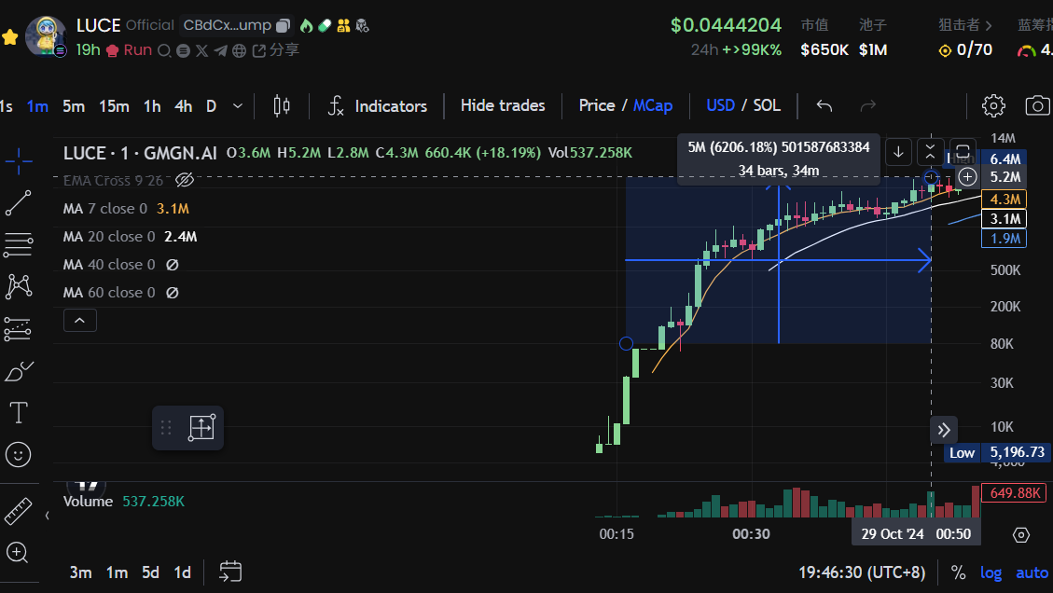Expand the right side panel chevrons
The height and width of the screenshot is (593, 1053).
tap(943, 430)
